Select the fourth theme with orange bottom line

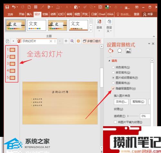pos(79,25)
